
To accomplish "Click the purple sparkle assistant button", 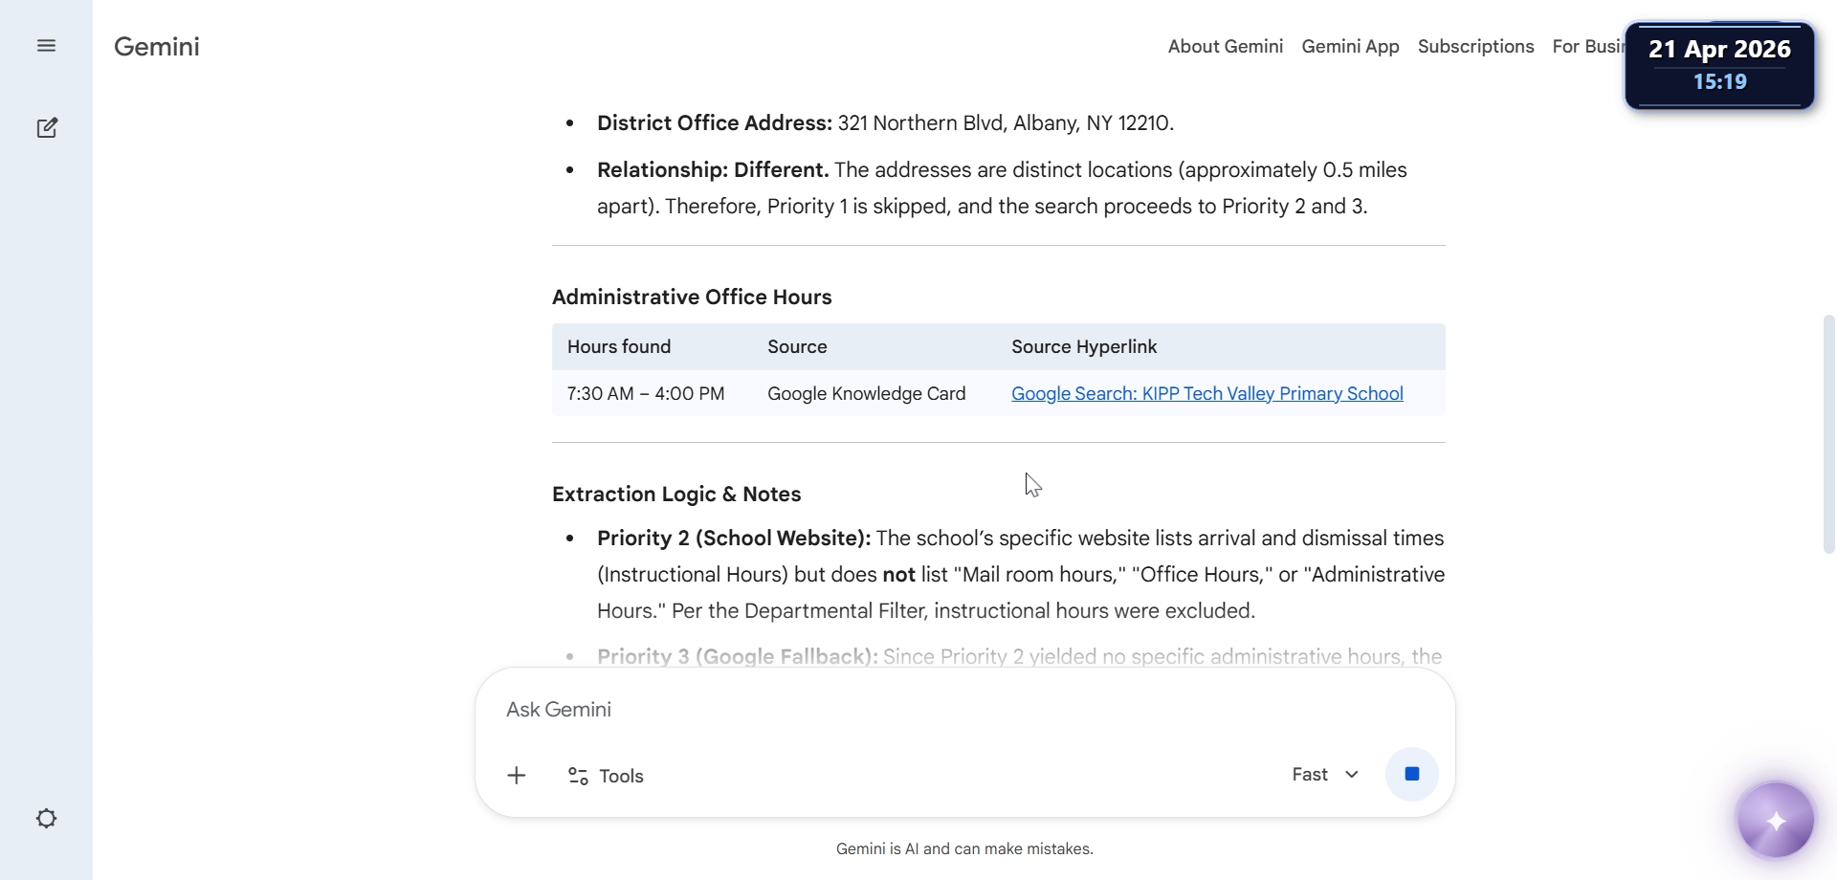I will tap(1776, 821).
